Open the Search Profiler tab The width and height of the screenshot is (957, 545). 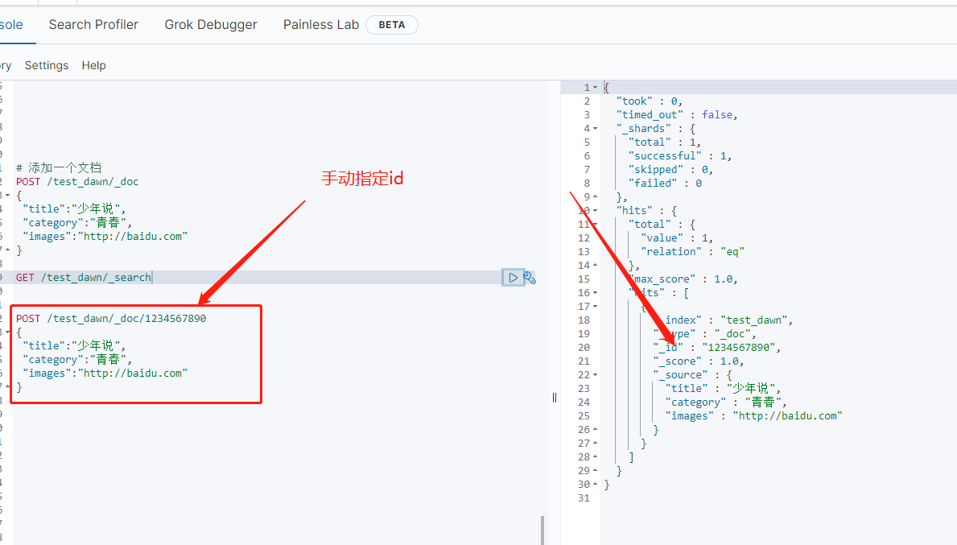click(93, 24)
